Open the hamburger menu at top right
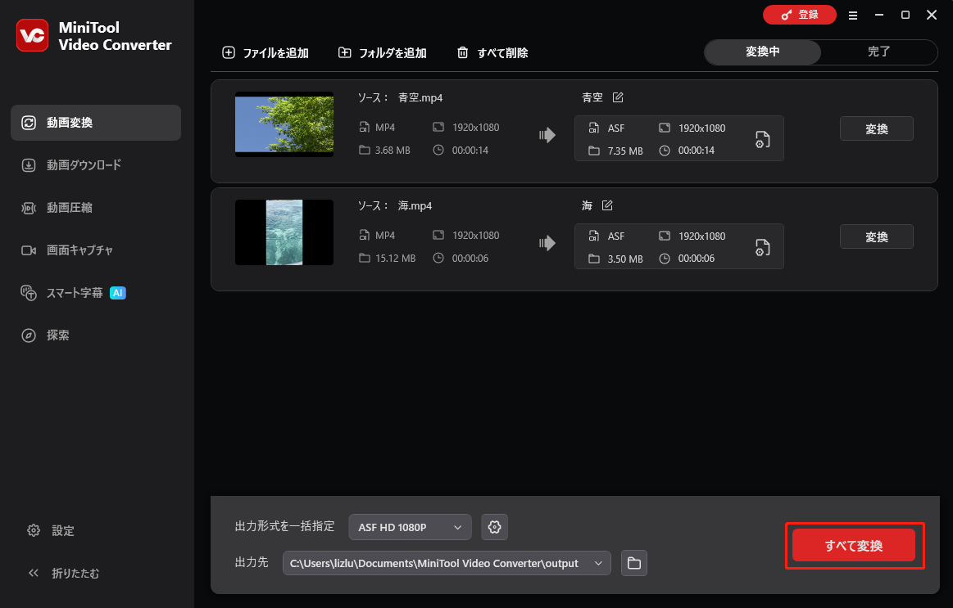Screen dimensions: 953x608 point(853,15)
